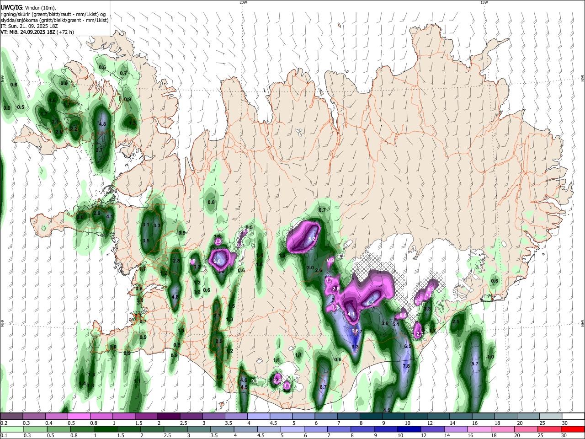
Task: Click the sleet scale swatch between 4 and 4.5
Action: coord(259,416)
